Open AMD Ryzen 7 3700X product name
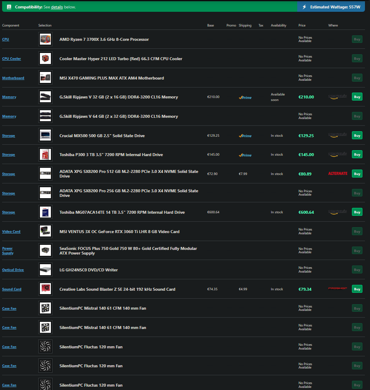The height and width of the screenshot is (390, 370). click(104, 39)
